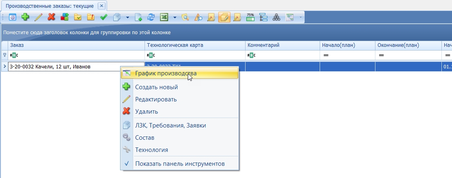Click the magnifier search toolbar icon
This screenshot has width=452, height=178.
(185, 17)
